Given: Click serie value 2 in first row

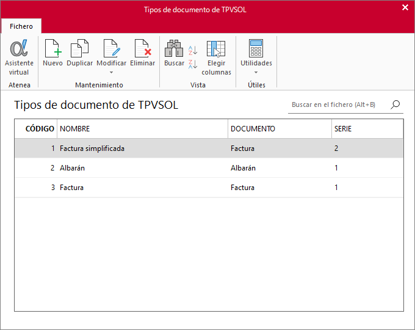Looking at the screenshot, I should [x=336, y=148].
